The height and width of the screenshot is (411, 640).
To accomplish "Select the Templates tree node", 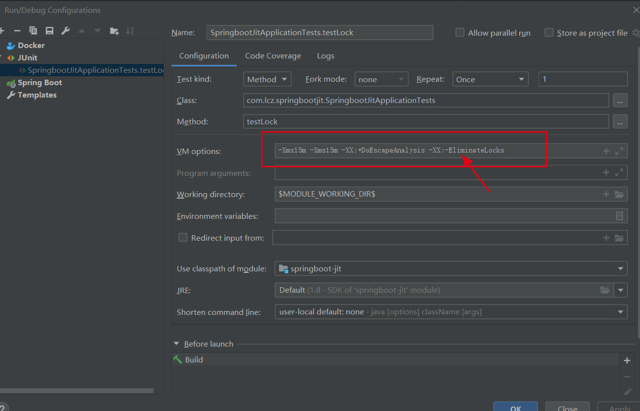I will (37, 95).
